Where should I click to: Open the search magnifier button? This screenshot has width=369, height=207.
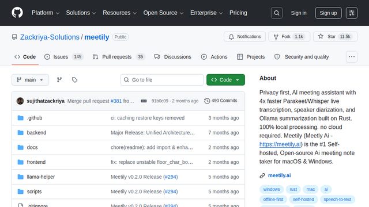[x=277, y=13]
